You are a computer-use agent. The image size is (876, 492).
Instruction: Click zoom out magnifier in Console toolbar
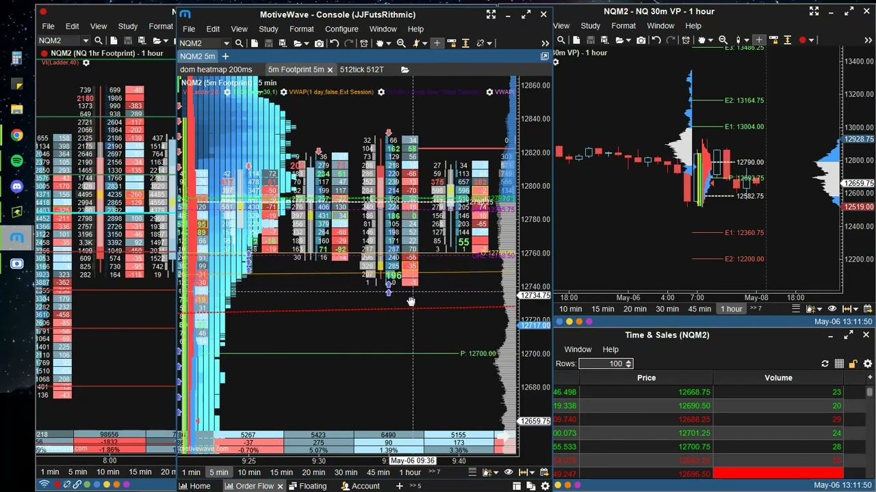(x=402, y=43)
